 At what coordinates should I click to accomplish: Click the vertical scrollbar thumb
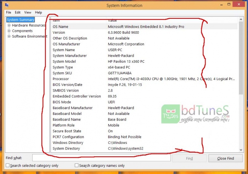click(x=241, y=58)
